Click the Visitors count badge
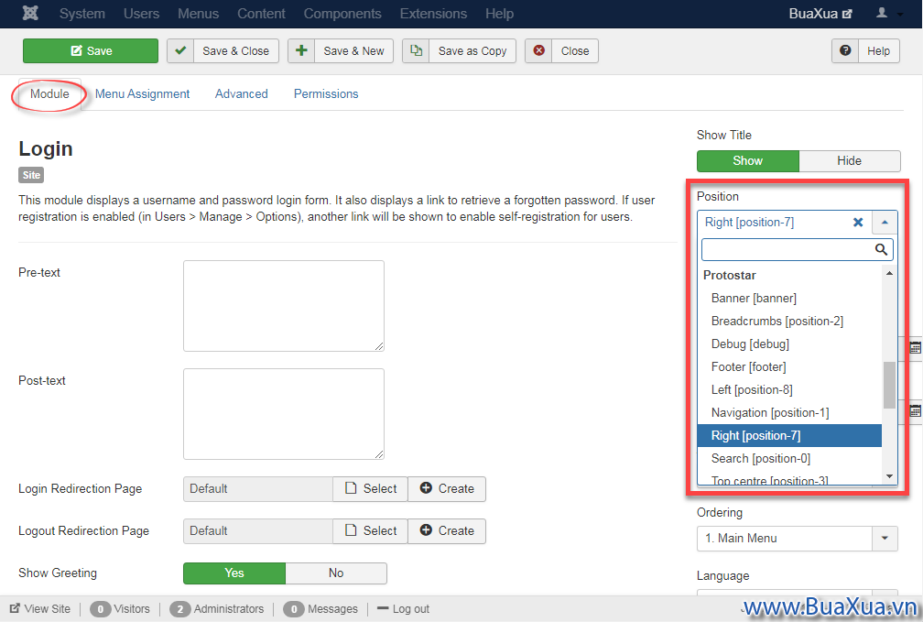Screen dimensions: 923x622 101,609
